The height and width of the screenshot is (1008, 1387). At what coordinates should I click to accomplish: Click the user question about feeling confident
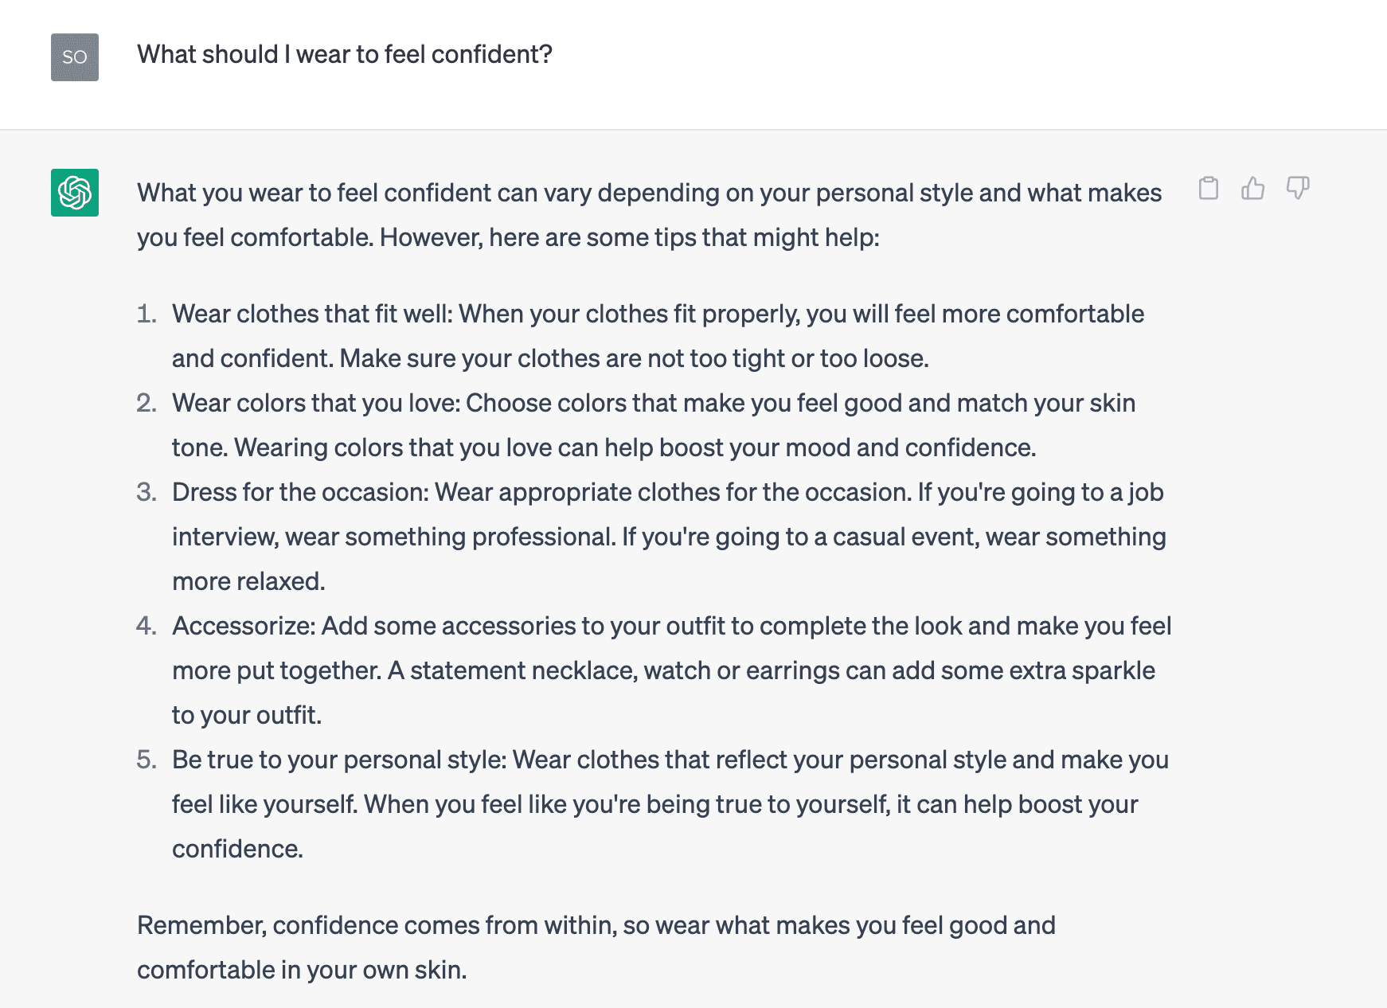[345, 54]
